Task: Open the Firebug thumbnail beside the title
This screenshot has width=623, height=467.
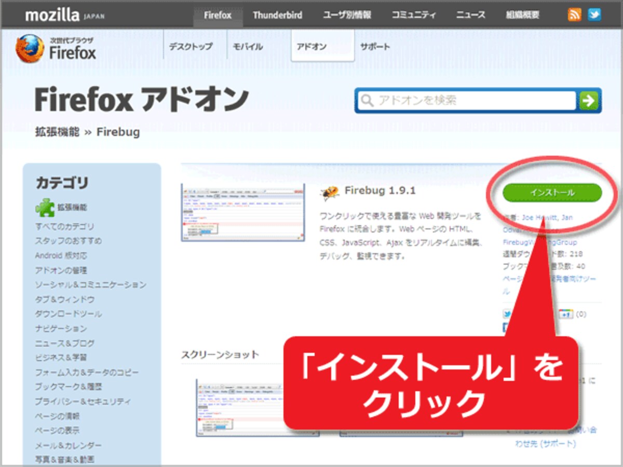Action: click(x=242, y=212)
